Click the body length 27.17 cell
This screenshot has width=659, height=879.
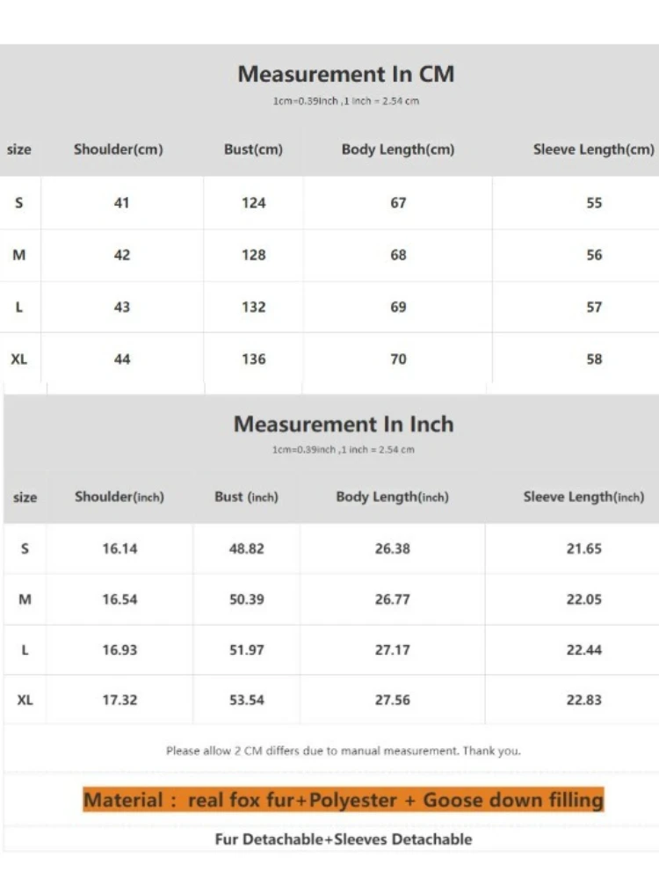tap(392, 650)
